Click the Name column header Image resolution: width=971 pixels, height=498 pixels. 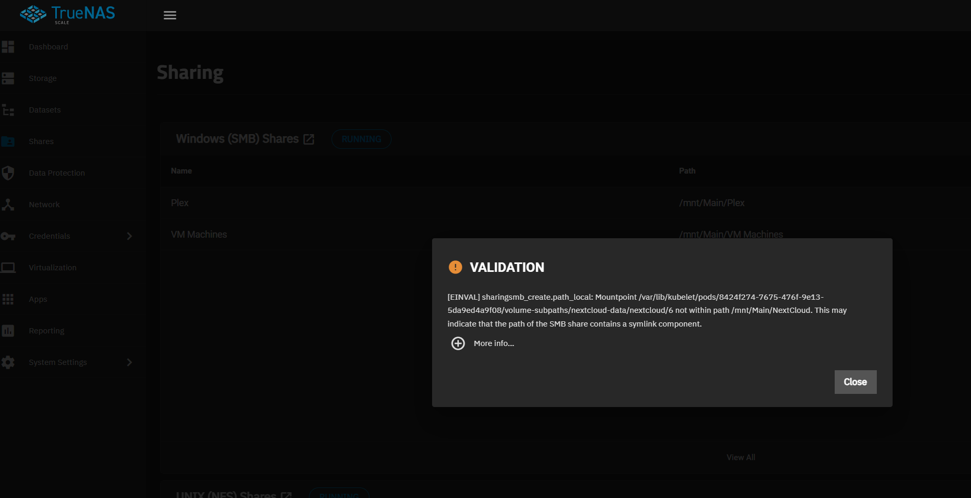[181, 171]
